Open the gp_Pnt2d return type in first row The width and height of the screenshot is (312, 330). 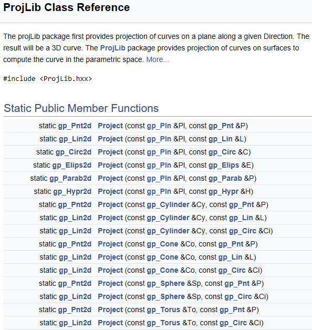pyautogui.click(x=75, y=126)
